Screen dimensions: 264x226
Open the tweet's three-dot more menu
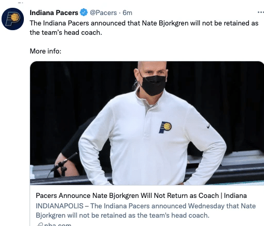tap(260, 12)
